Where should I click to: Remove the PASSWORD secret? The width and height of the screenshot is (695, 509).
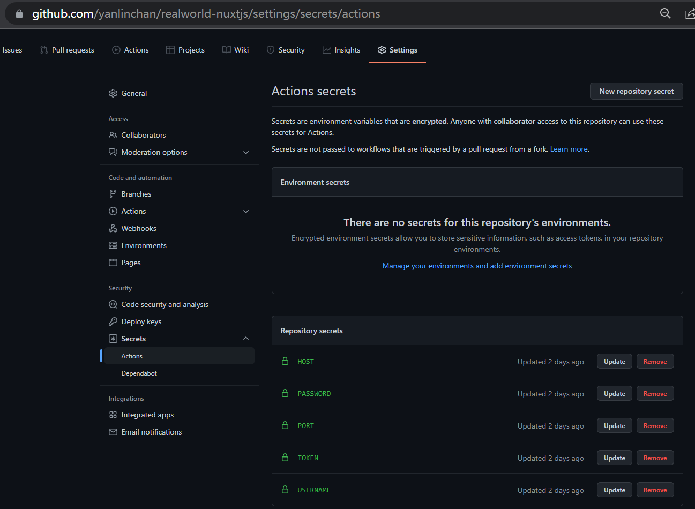[655, 394]
